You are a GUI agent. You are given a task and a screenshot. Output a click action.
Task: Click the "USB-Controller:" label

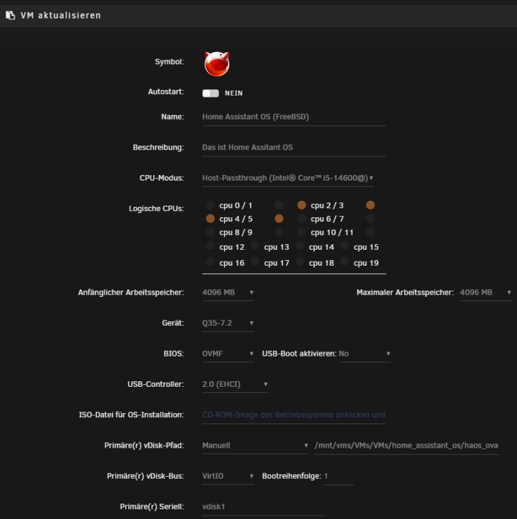(156, 384)
